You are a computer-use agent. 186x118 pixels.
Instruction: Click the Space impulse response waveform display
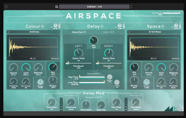coord(154,47)
